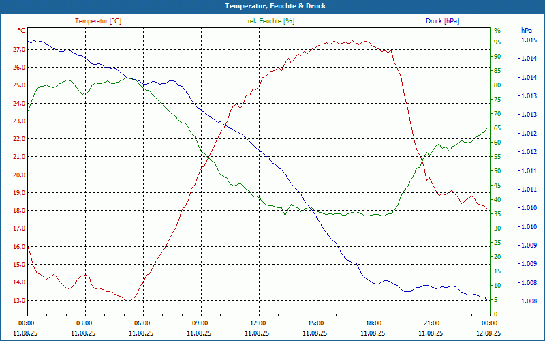This screenshot has height=341, width=545.
Task: Select the green "rel. Feuchte [%]" legend label
Action: 271,21
